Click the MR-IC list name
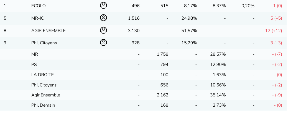 click(x=38, y=18)
